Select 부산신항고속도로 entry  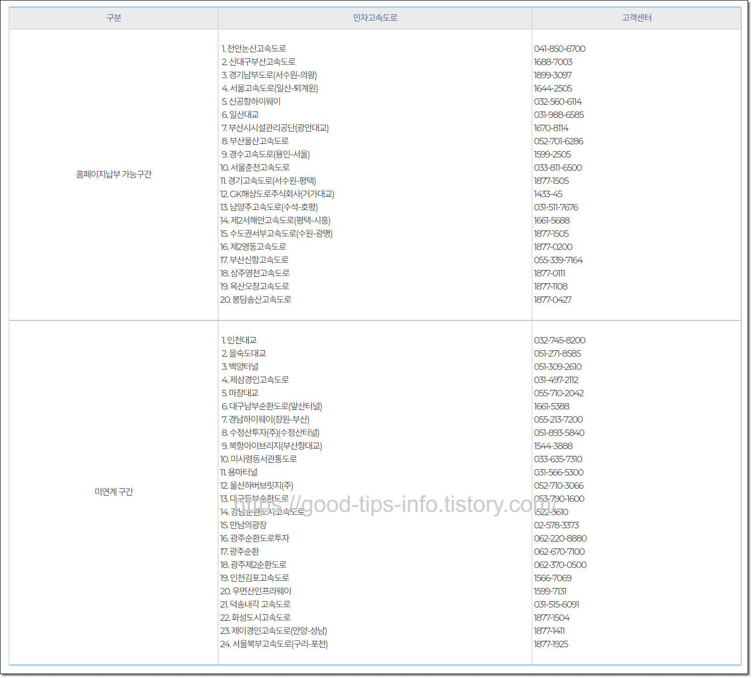[254, 260]
